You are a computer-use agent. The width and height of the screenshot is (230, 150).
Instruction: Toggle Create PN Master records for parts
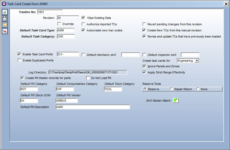coord(22,78)
